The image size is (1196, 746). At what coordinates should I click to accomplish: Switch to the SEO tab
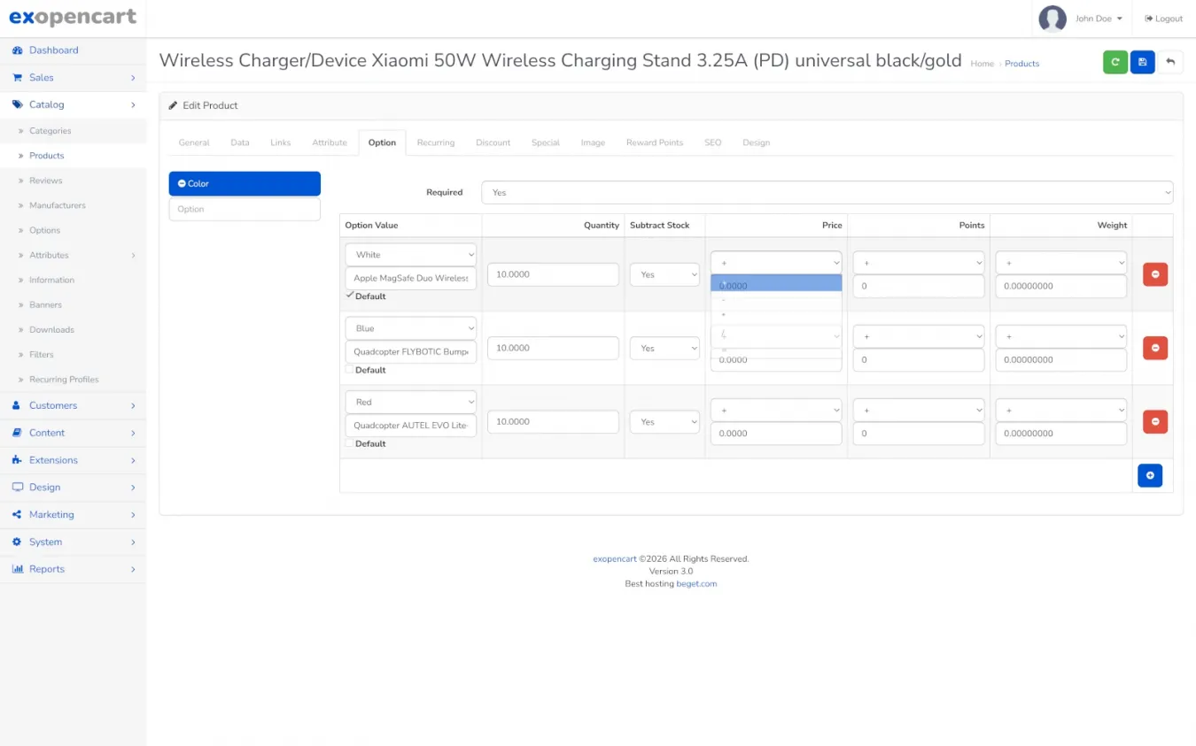[712, 142]
